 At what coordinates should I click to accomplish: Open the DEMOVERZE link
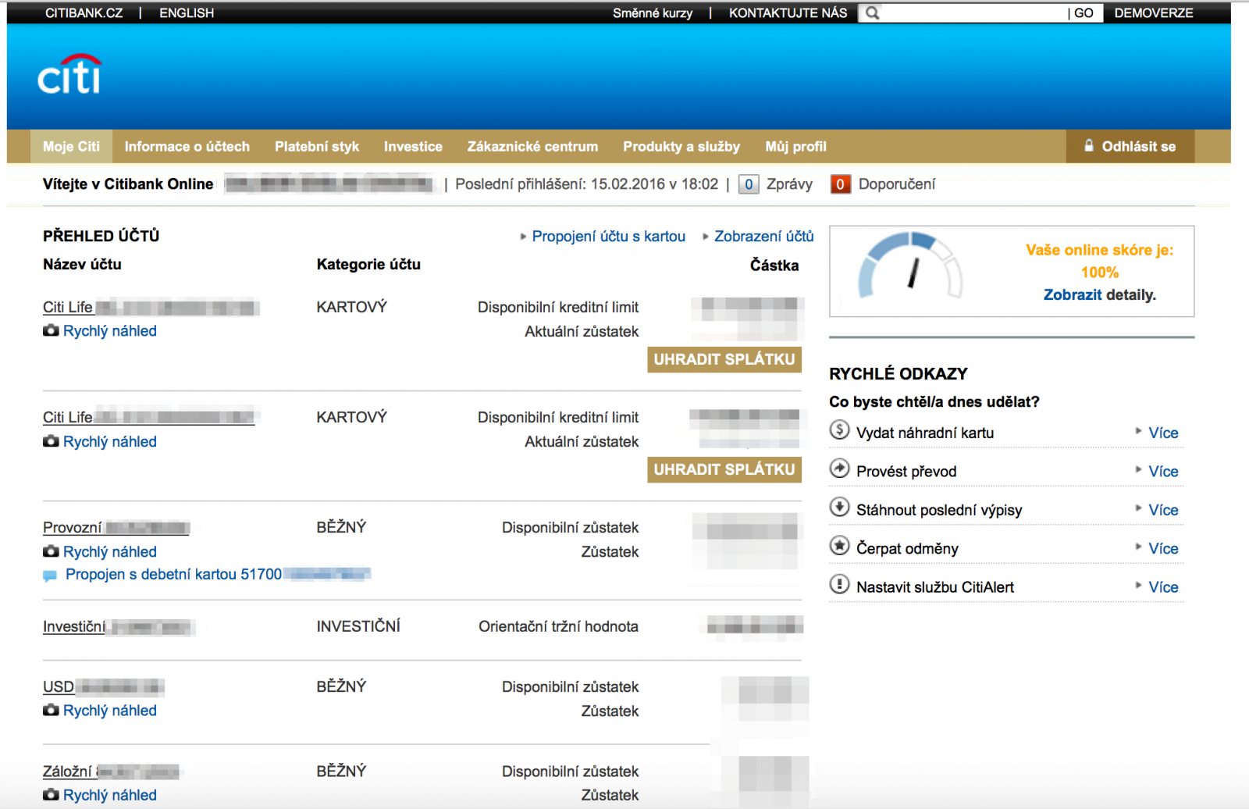pyautogui.click(x=1154, y=13)
